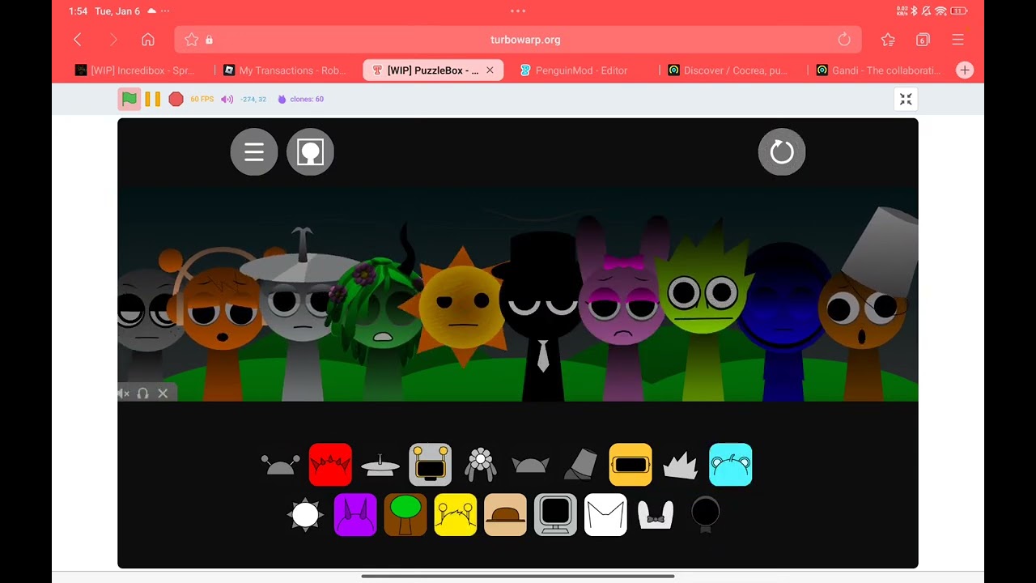Click the green flag to start project

[x=129, y=99]
